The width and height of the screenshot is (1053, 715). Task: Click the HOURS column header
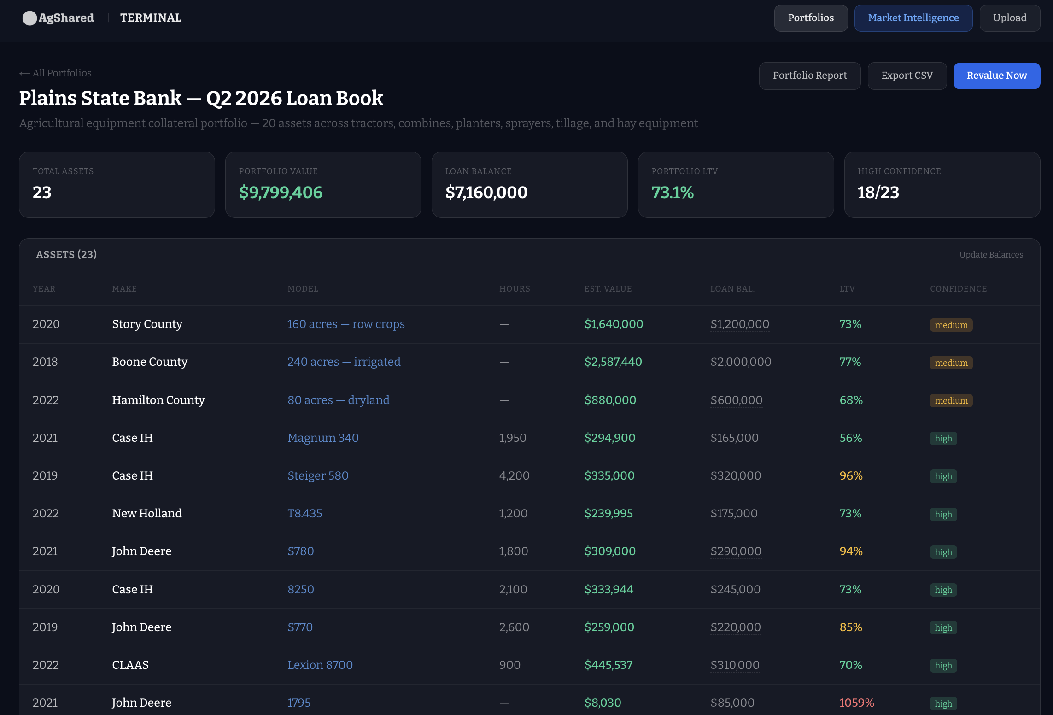[x=515, y=288]
